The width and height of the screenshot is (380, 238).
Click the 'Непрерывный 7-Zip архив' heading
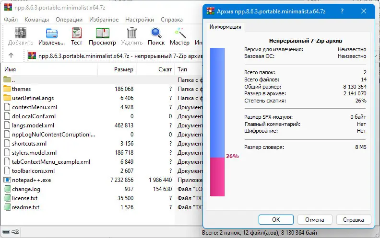(305, 41)
